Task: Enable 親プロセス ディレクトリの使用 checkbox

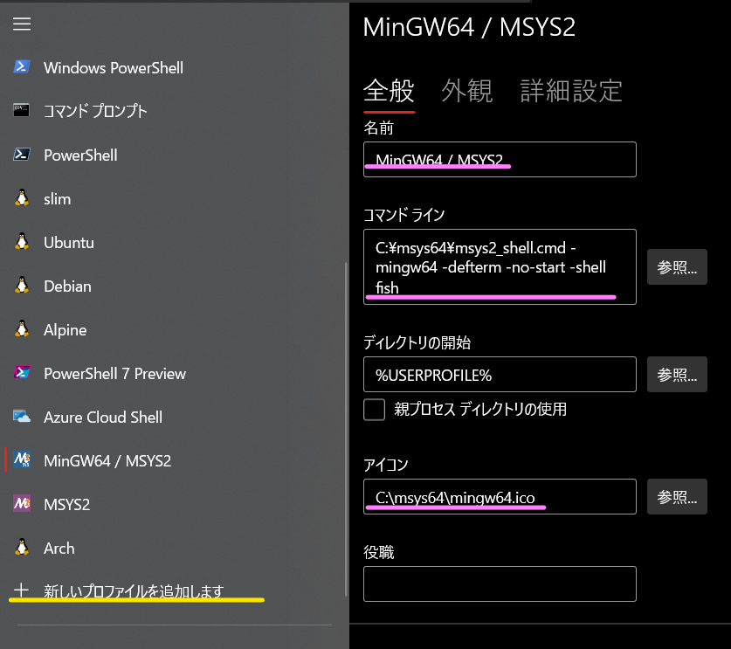Action: pos(375,410)
